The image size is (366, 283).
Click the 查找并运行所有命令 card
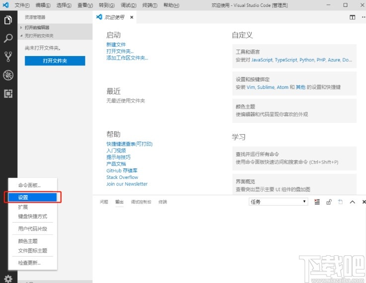294,159
